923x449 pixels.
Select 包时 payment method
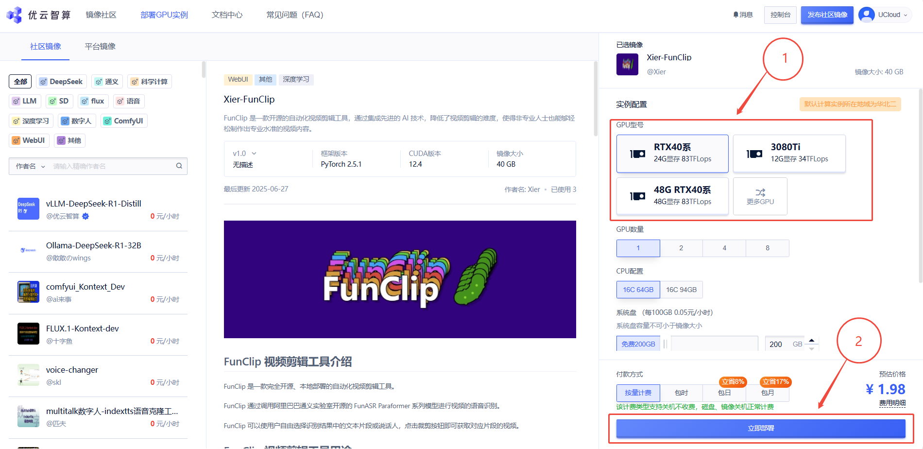(x=681, y=393)
